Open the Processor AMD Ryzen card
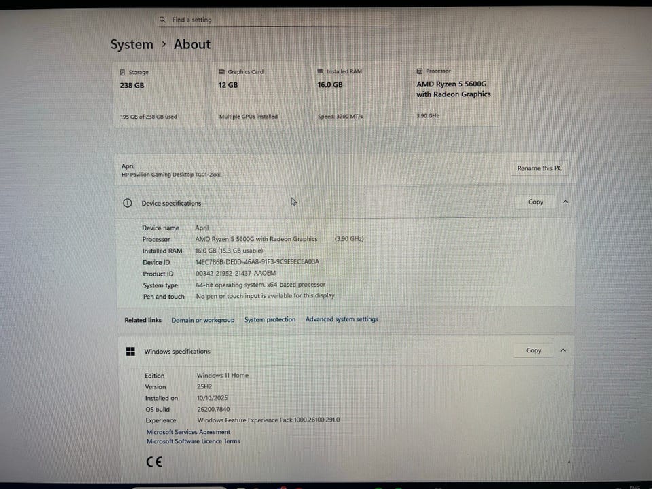The width and height of the screenshot is (652, 489). pyautogui.click(x=455, y=94)
